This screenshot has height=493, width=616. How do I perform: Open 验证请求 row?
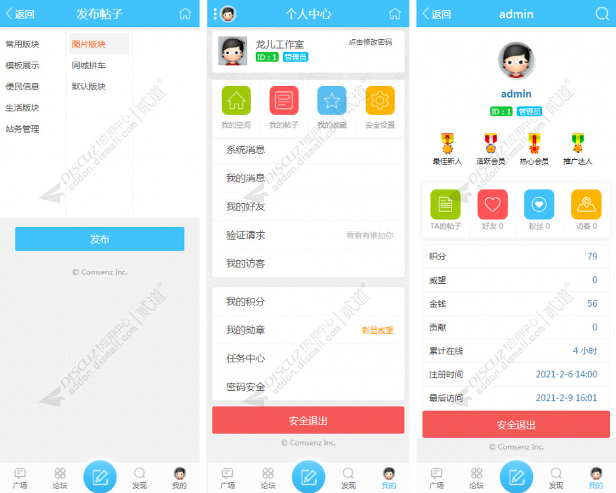(x=309, y=235)
